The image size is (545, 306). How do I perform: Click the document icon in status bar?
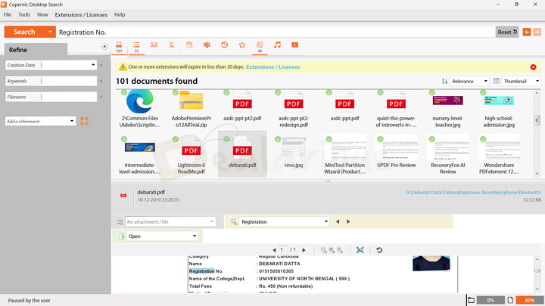[510, 300]
